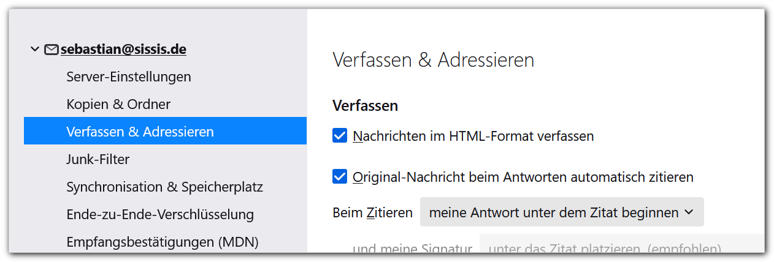
Task: Click the large 'Verfassen & Adressieren' page heading
Action: [433, 60]
